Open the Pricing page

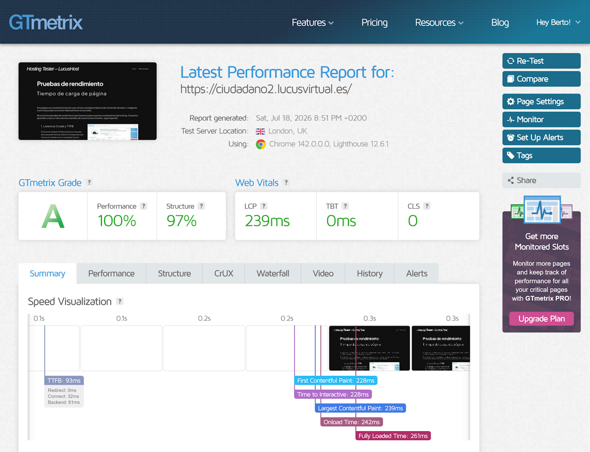(374, 23)
